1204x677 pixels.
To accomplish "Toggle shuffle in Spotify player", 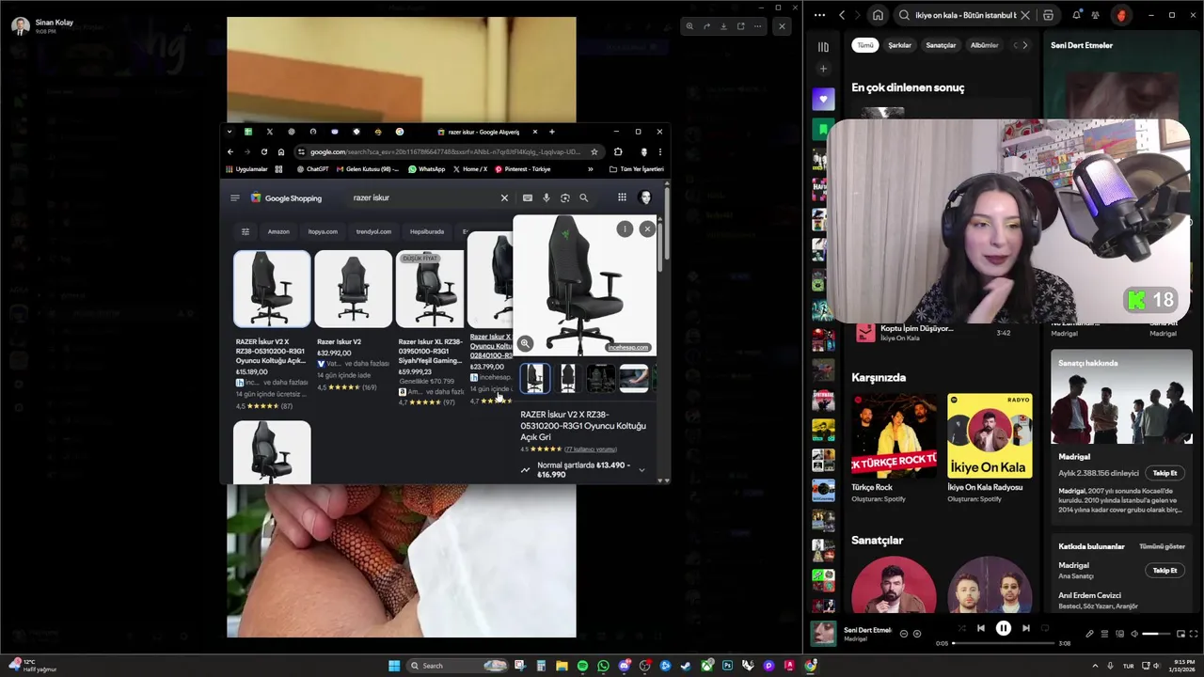I will [961, 628].
